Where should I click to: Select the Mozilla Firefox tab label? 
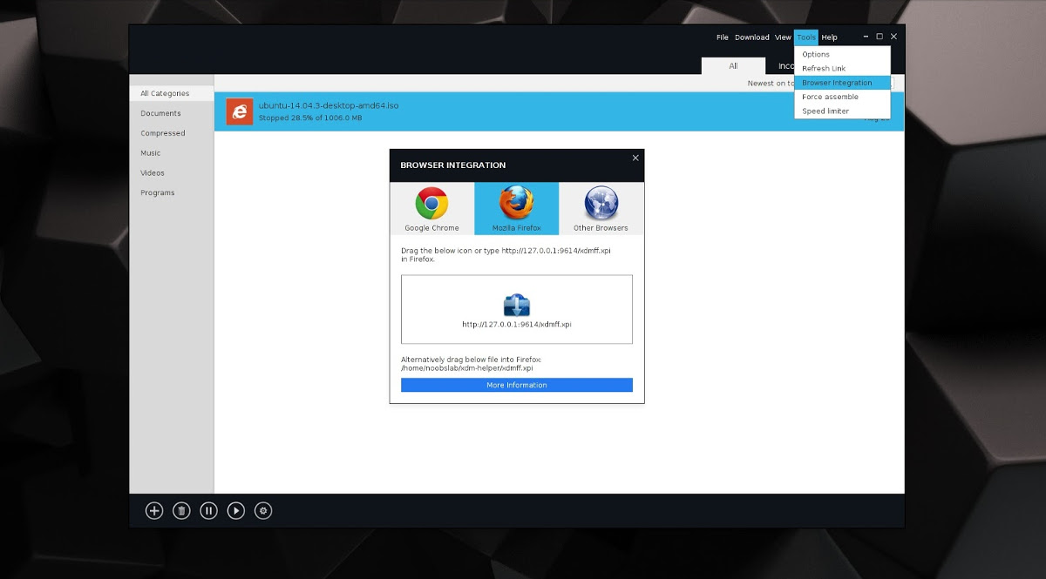pos(517,228)
